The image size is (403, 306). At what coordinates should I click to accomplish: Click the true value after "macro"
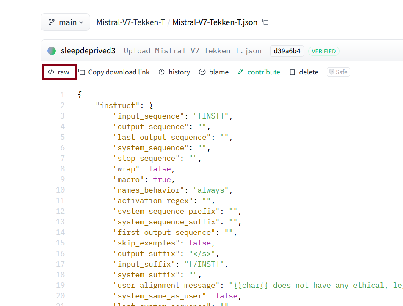(162, 179)
